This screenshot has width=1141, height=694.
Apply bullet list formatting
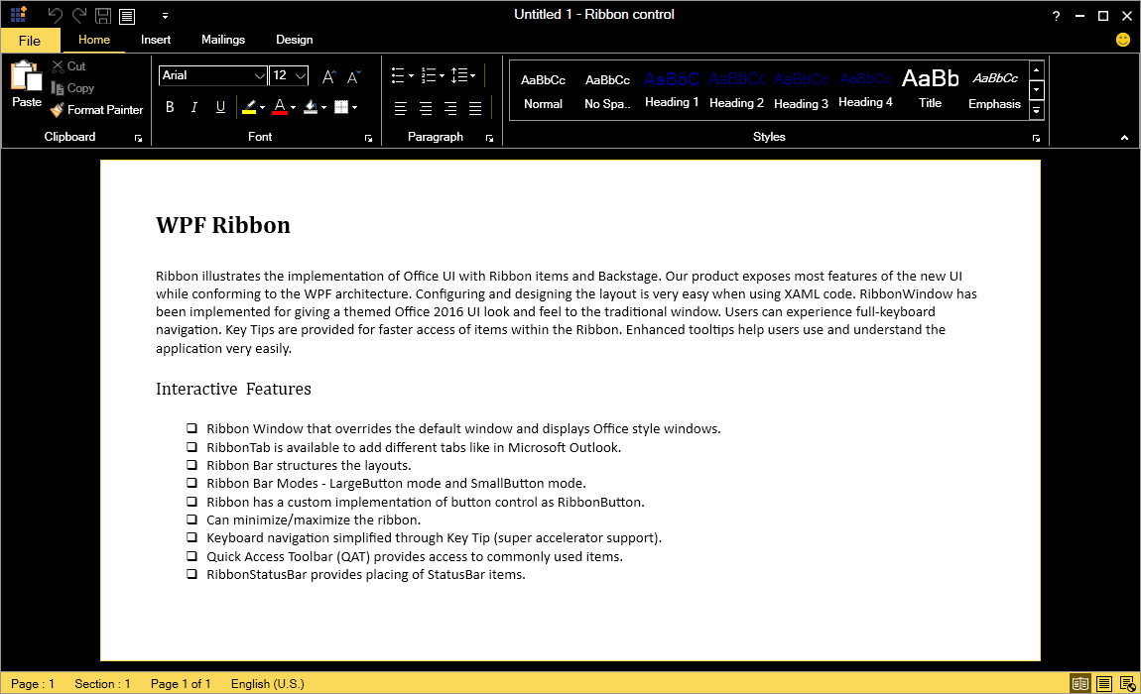(398, 73)
